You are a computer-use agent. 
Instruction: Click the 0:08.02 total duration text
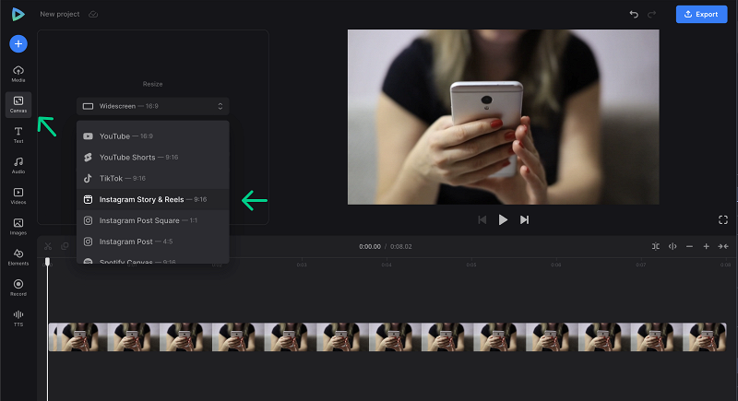pyautogui.click(x=401, y=246)
